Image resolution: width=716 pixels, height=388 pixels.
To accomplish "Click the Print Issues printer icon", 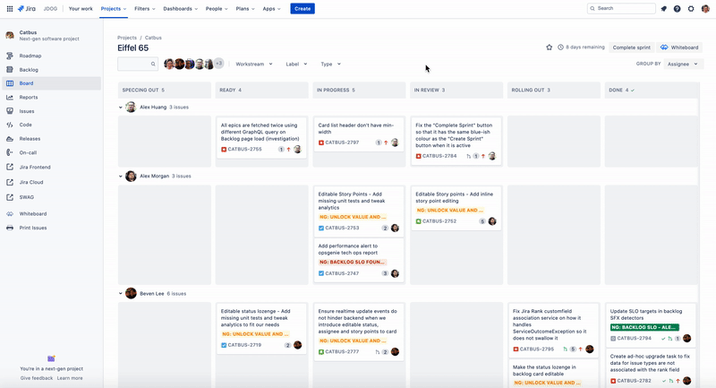I will 10,228.
